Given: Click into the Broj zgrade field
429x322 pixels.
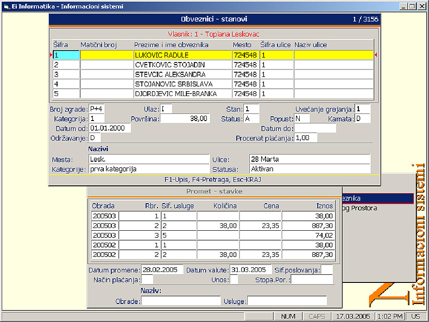Looking at the screenshot, I should [97, 109].
